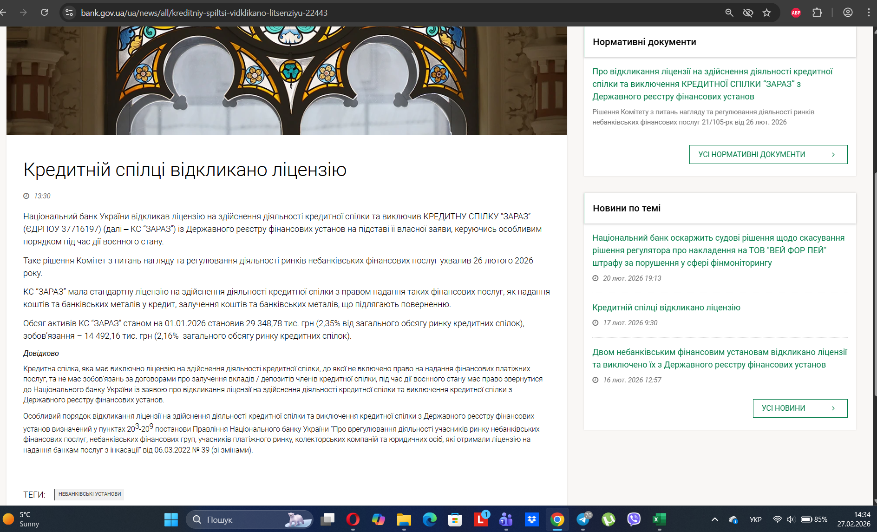
Task: Expand the hidden system tray icons chevron
Action: pos(715,519)
